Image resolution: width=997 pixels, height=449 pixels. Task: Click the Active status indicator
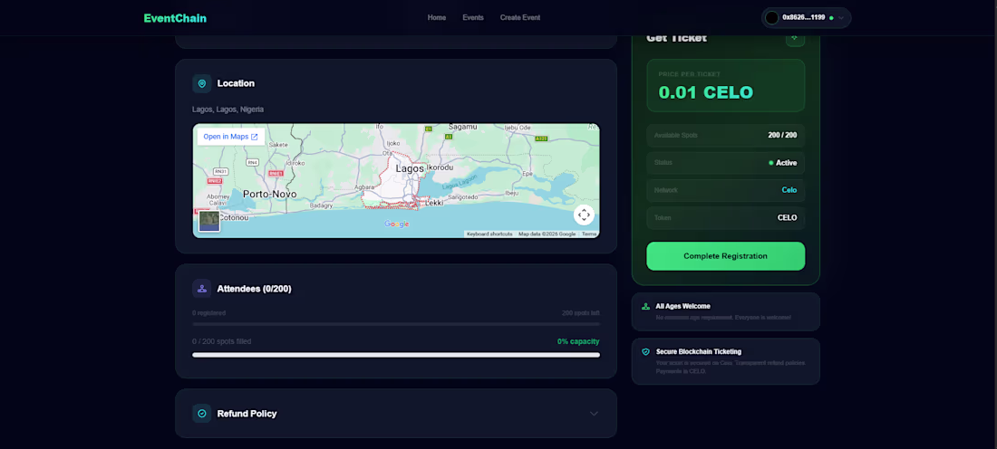[x=783, y=163]
